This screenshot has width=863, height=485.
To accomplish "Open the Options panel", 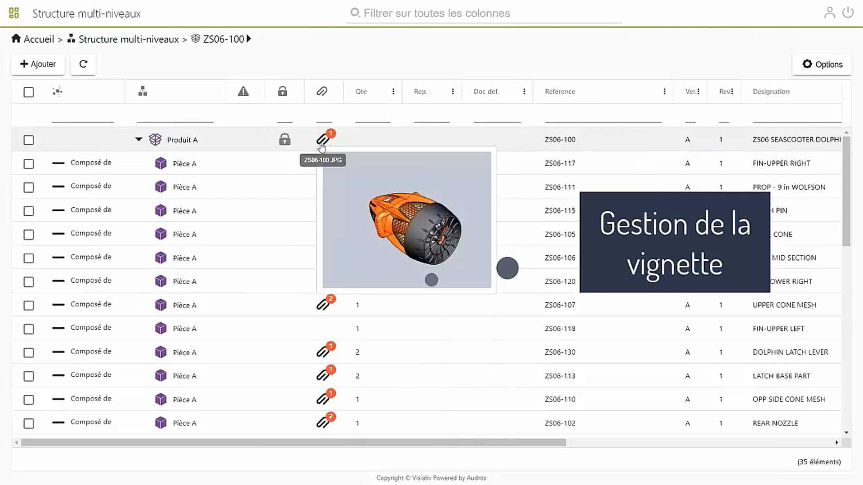I will point(822,64).
